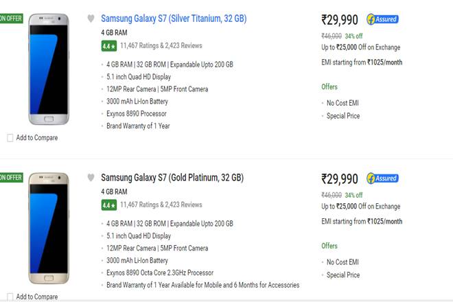Tick Add to Compare for Gold Platinum S7
The height and width of the screenshot is (302, 453).
point(10,297)
